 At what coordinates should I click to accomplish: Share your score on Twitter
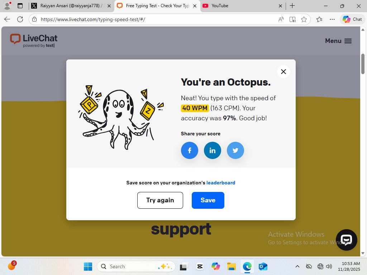click(x=235, y=150)
